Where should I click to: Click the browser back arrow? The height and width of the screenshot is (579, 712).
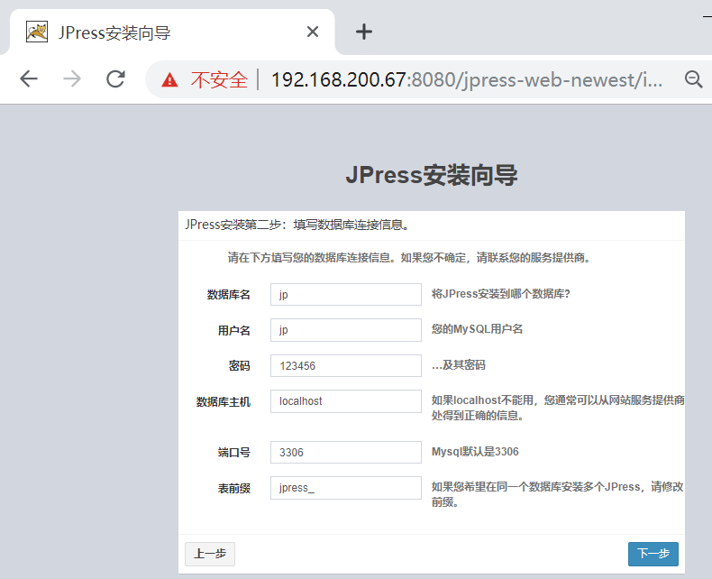pos(29,79)
